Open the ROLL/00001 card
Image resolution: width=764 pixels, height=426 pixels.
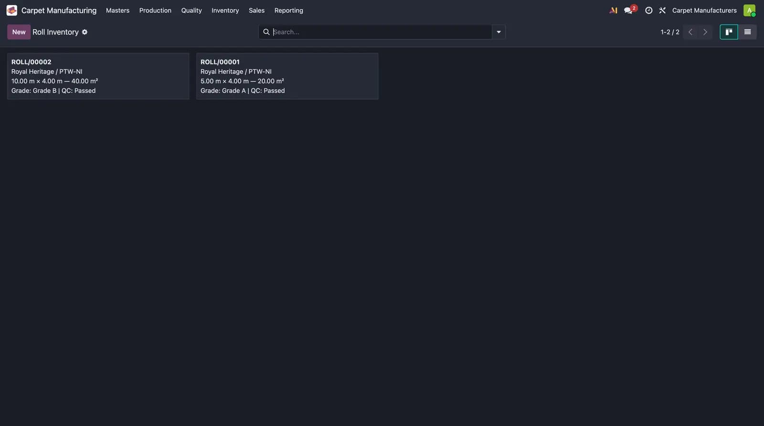click(x=287, y=76)
